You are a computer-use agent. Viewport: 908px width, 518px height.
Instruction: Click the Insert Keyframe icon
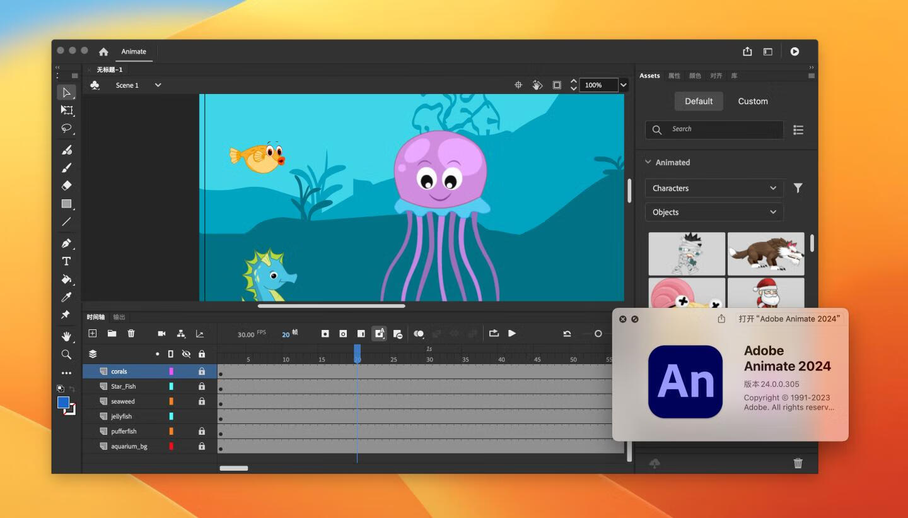[x=325, y=334]
